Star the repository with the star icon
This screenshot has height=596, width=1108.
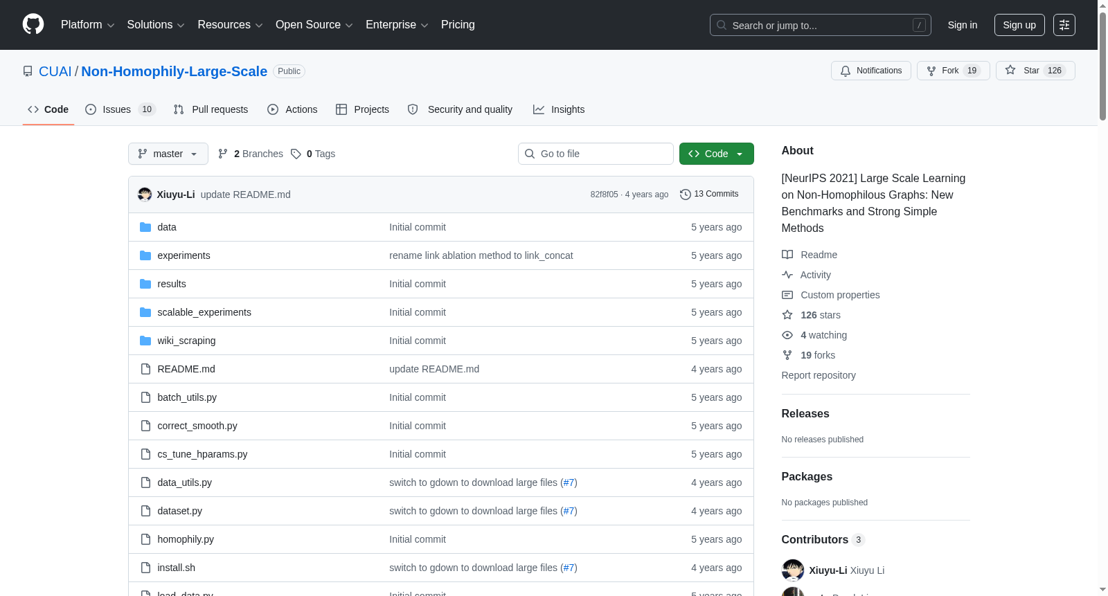tap(1010, 71)
